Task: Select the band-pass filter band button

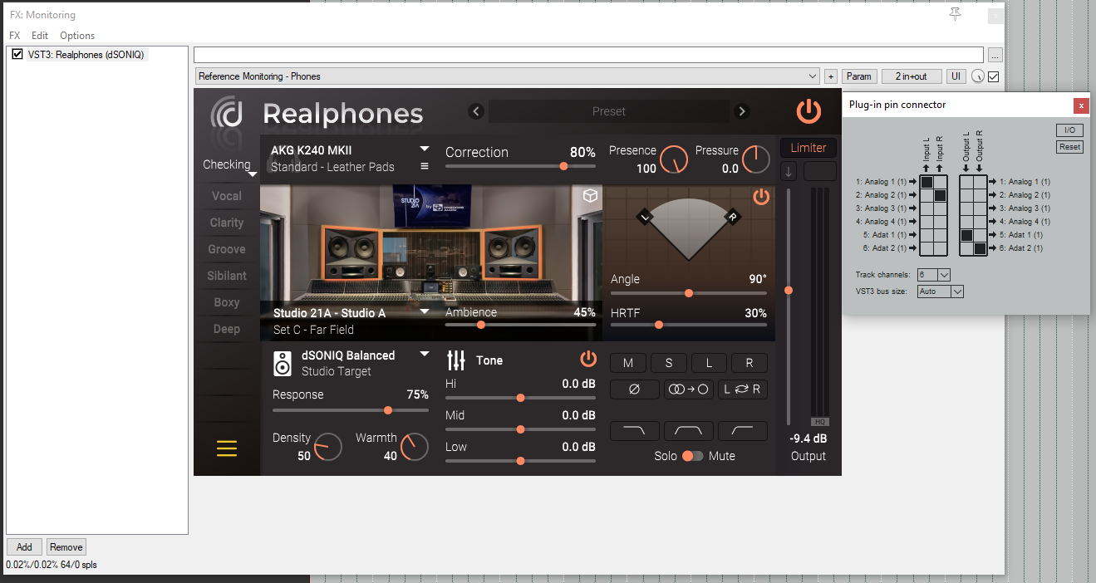Action: click(688, 430)
